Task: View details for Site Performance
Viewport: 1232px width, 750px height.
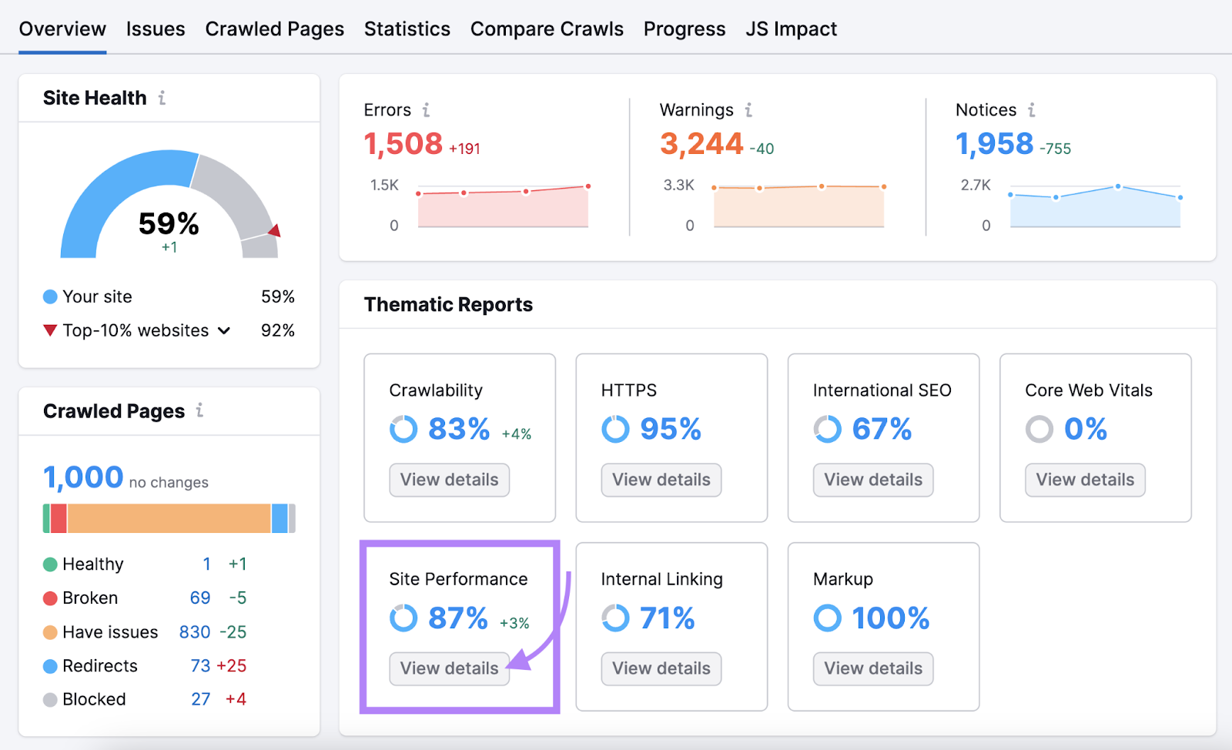Action: pos(449,668)
